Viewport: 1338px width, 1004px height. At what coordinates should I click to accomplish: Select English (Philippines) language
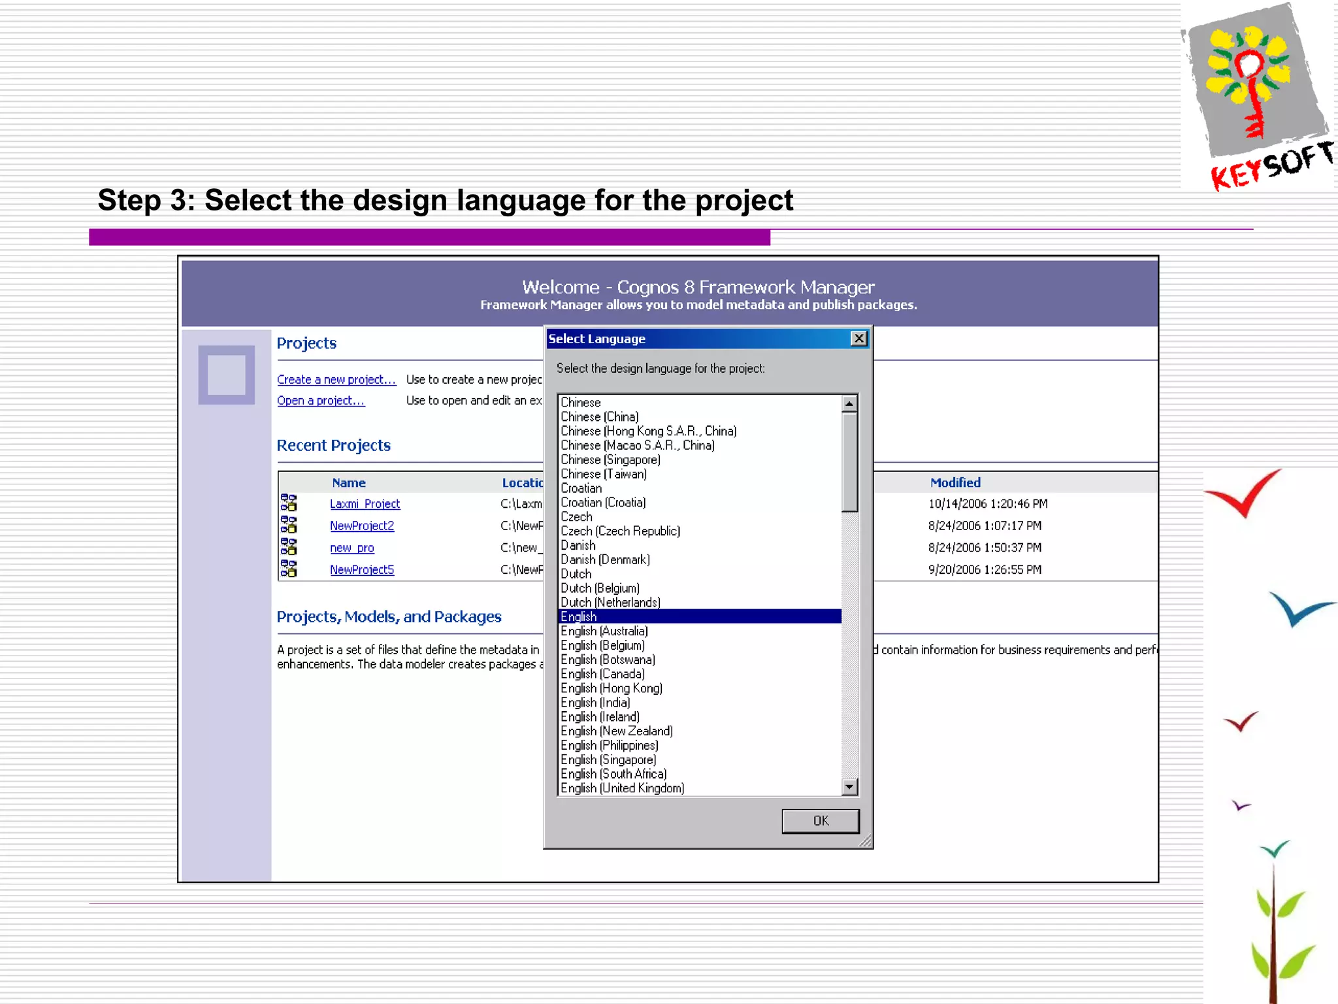point(700,746)
